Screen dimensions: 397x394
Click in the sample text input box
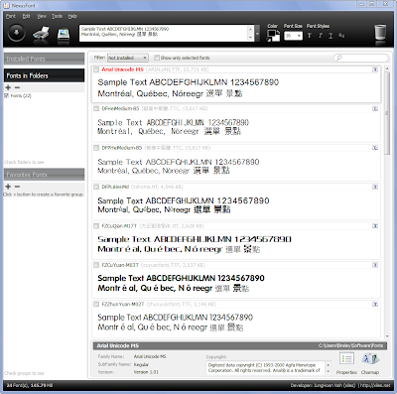click(164, 34)
